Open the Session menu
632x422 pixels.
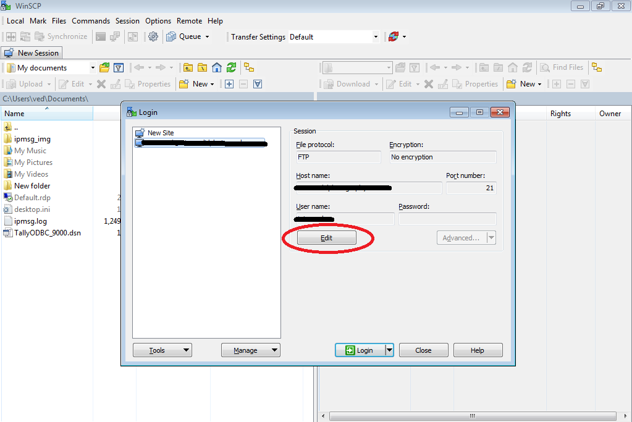[x=127, y=21]
